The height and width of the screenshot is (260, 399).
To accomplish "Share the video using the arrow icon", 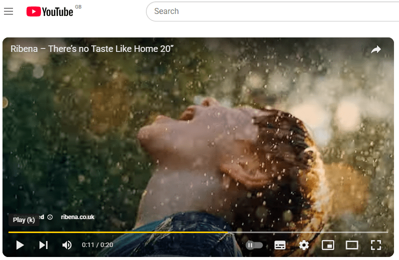I will [x=376, y=49].
